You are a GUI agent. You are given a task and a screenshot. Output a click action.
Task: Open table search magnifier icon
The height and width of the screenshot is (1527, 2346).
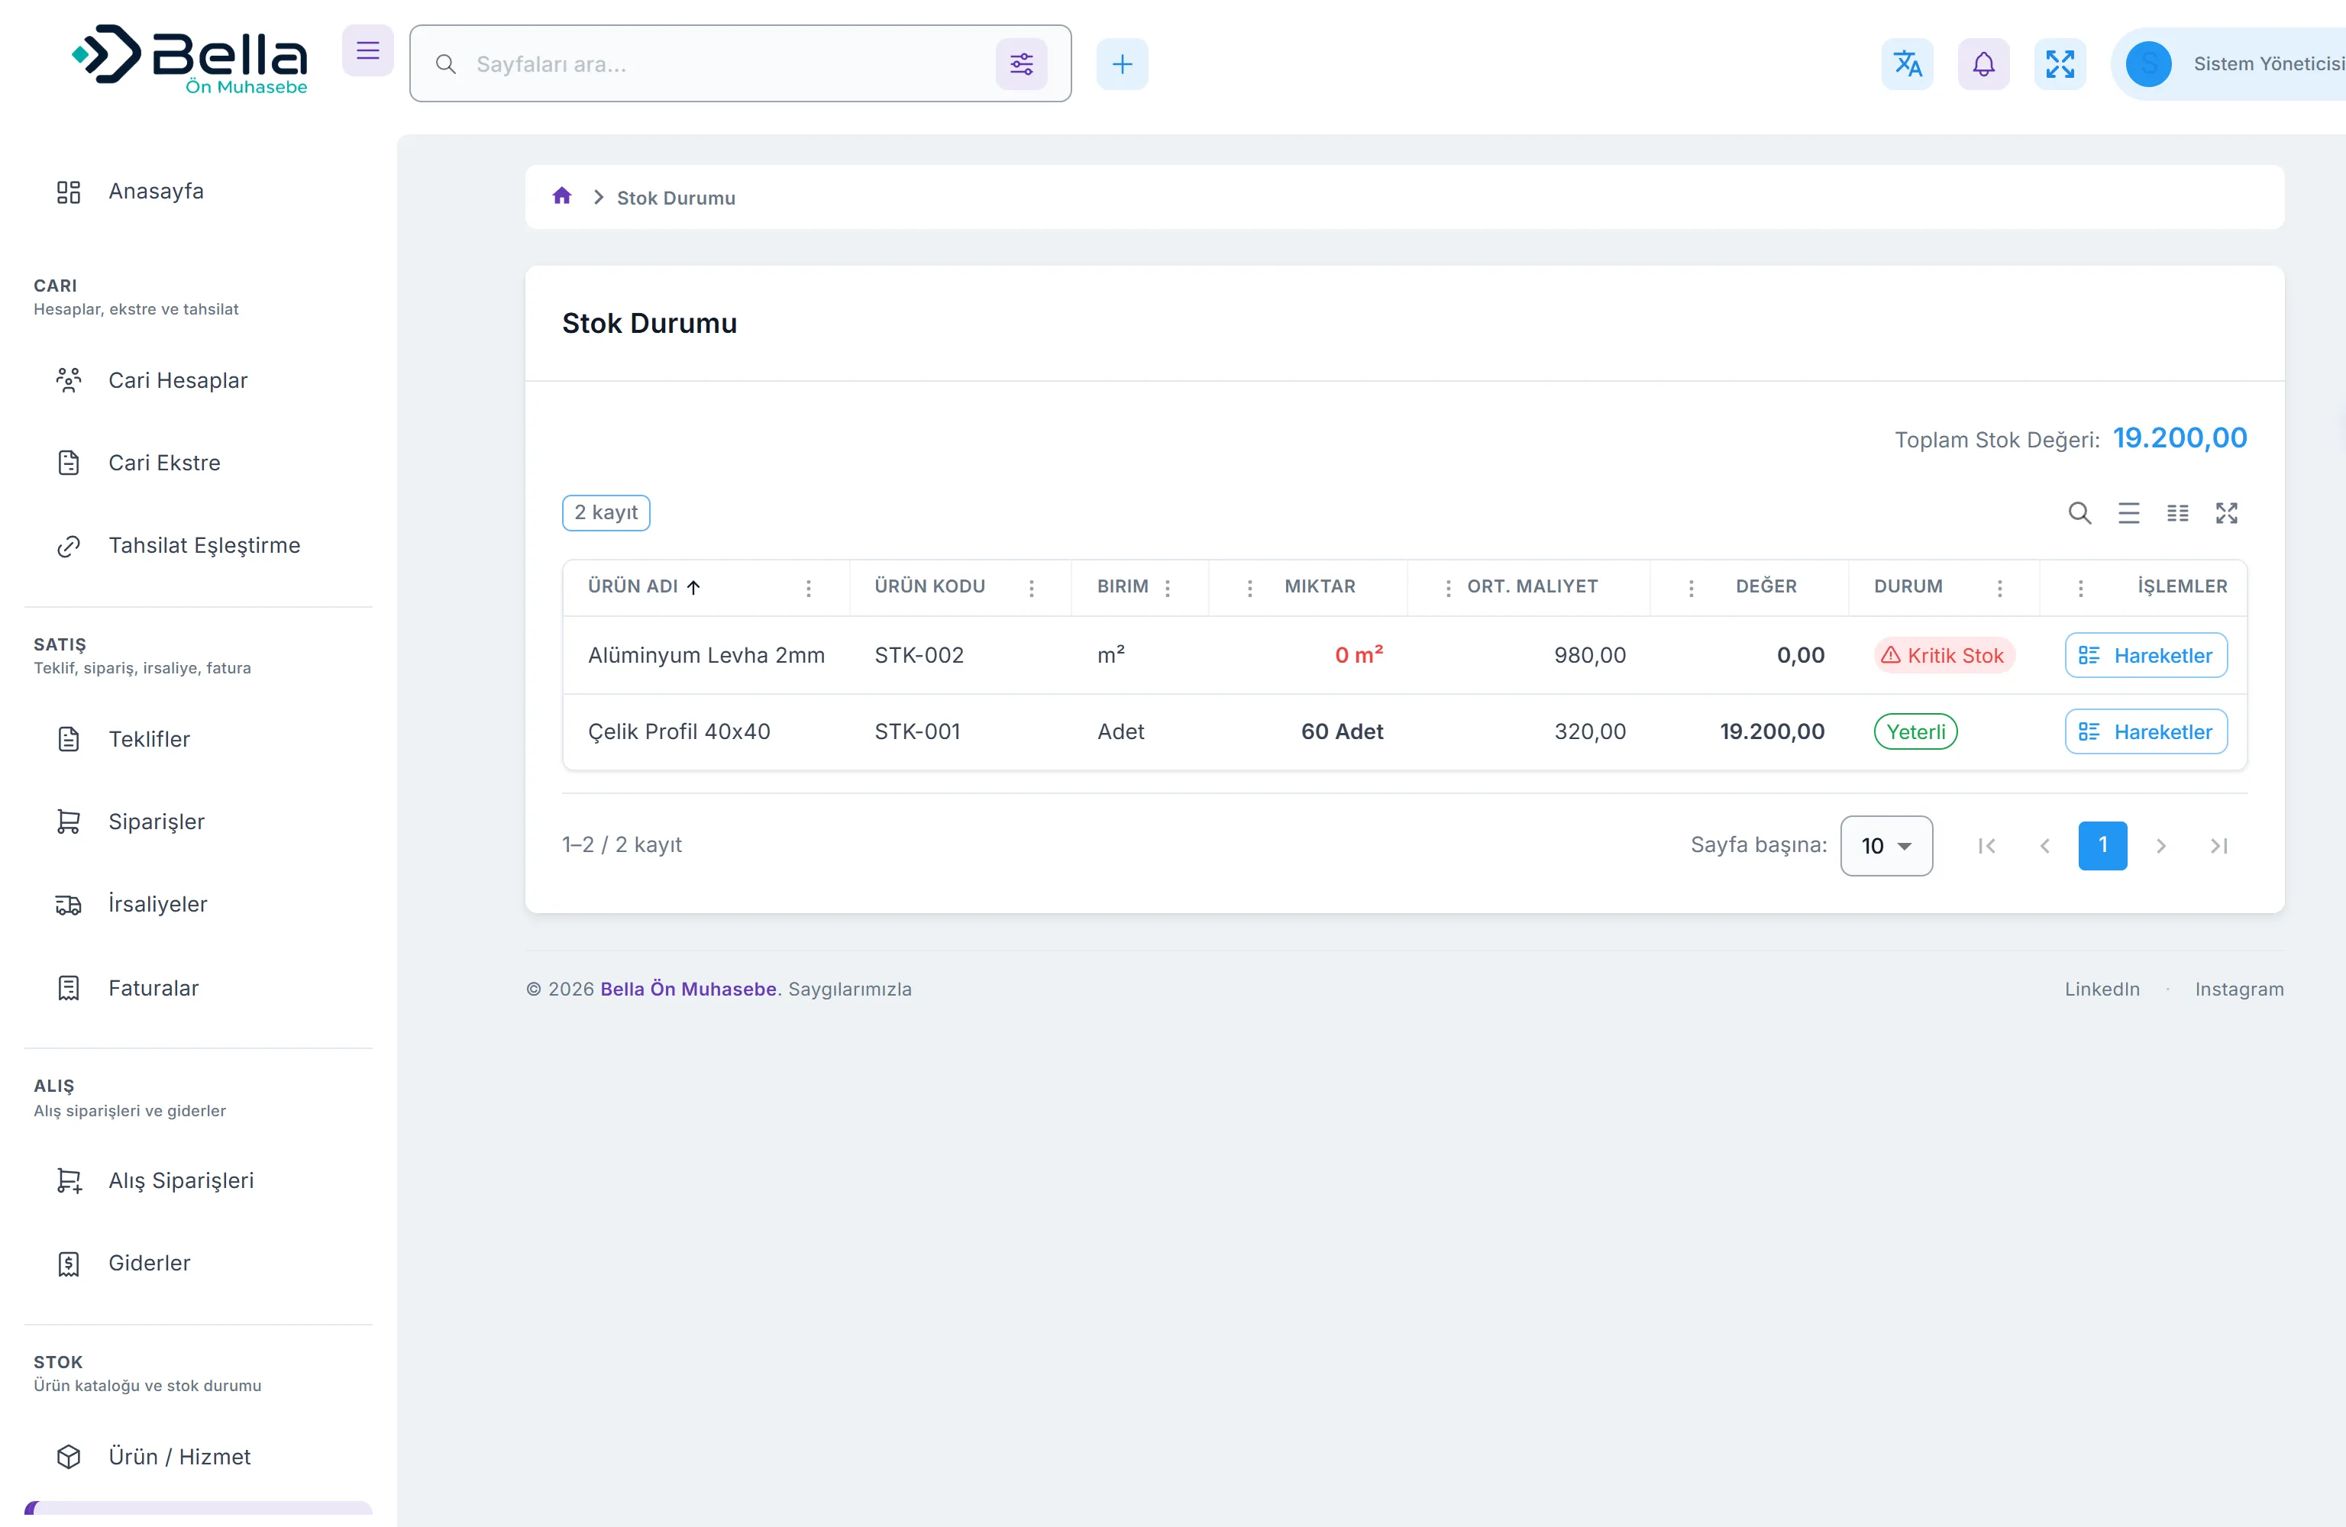[2079, 512]
